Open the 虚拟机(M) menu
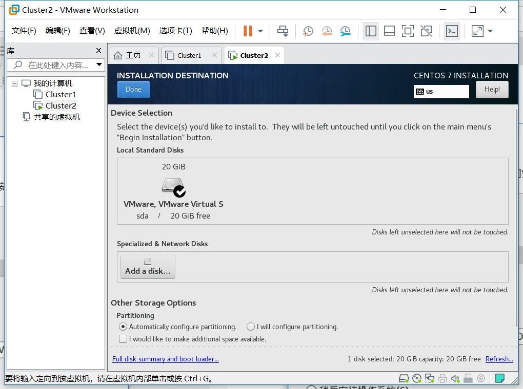The height and width of the screenshot is (389, 523). (x=132, y=31)
